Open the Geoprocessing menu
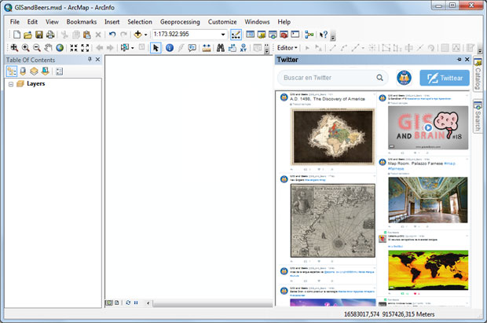 (x=180, y=22)
